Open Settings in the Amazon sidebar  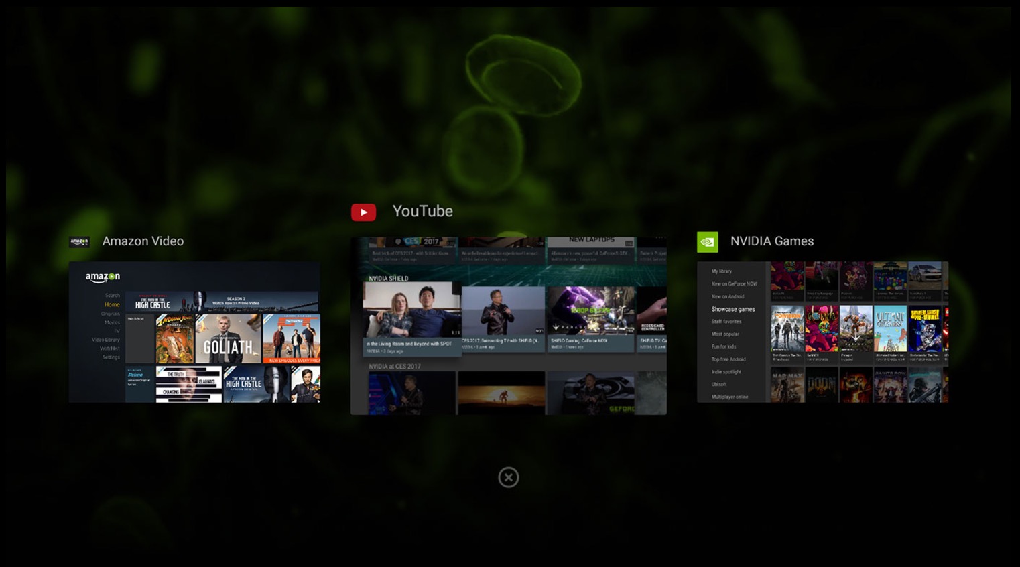click(x=111, y=357)
